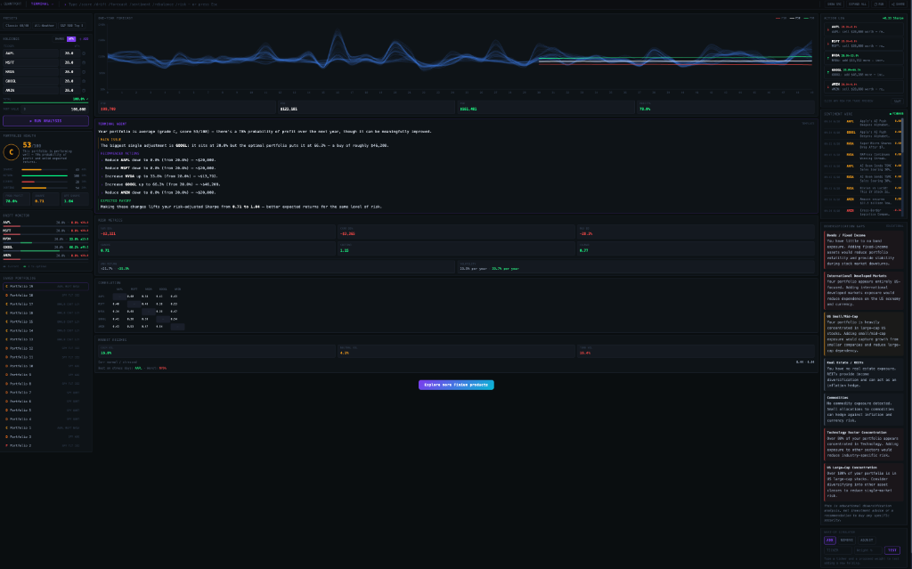Click Explore more Fision products button
Image resolution: width=912 pixels, height=569 pixels.
[456, 385]
